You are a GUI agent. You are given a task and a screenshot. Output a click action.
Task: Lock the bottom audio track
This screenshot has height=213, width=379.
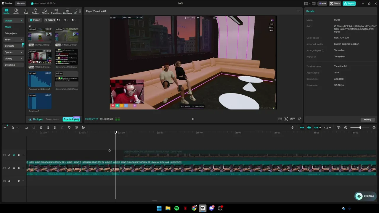[9, 181]
